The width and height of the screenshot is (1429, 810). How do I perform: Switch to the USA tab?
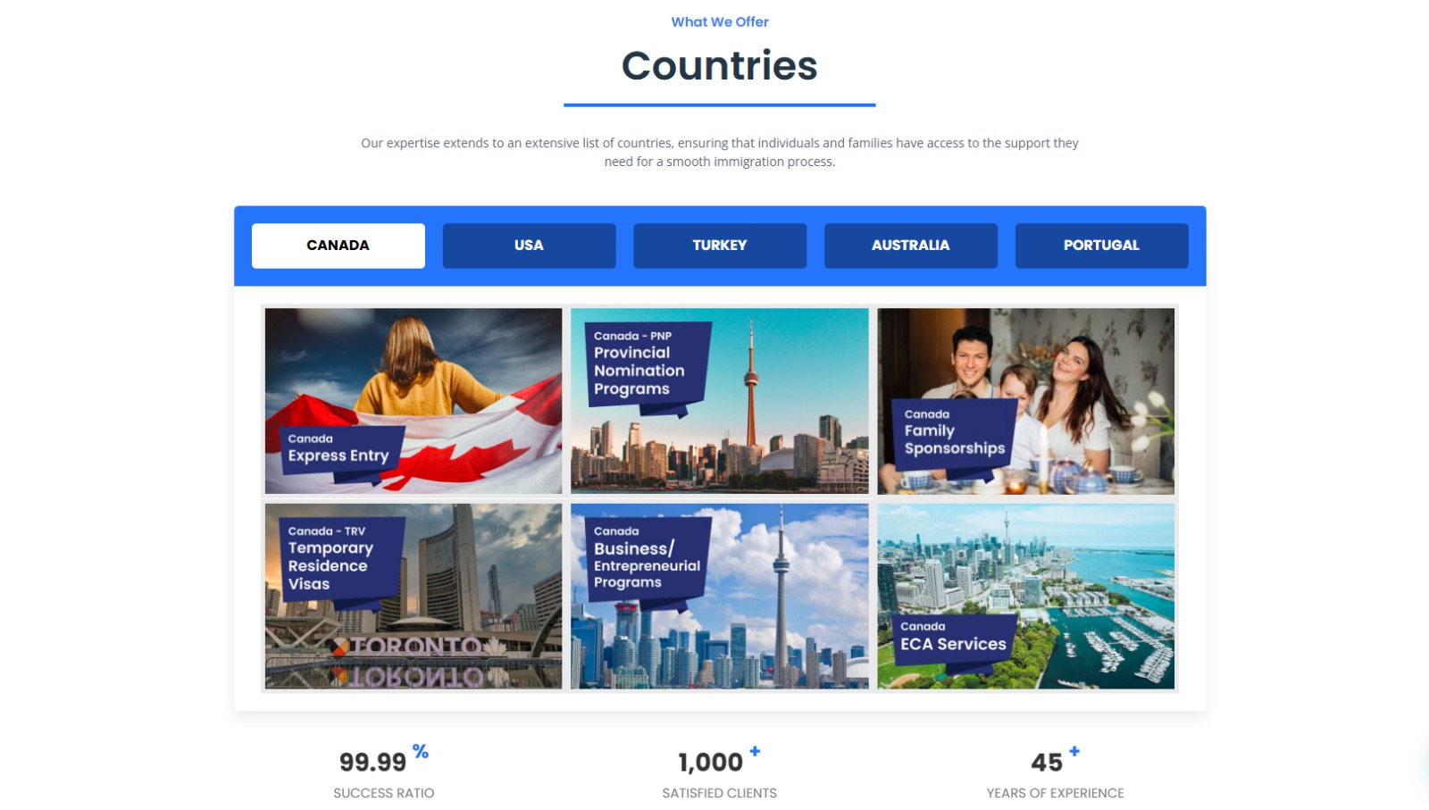[529, 246]
